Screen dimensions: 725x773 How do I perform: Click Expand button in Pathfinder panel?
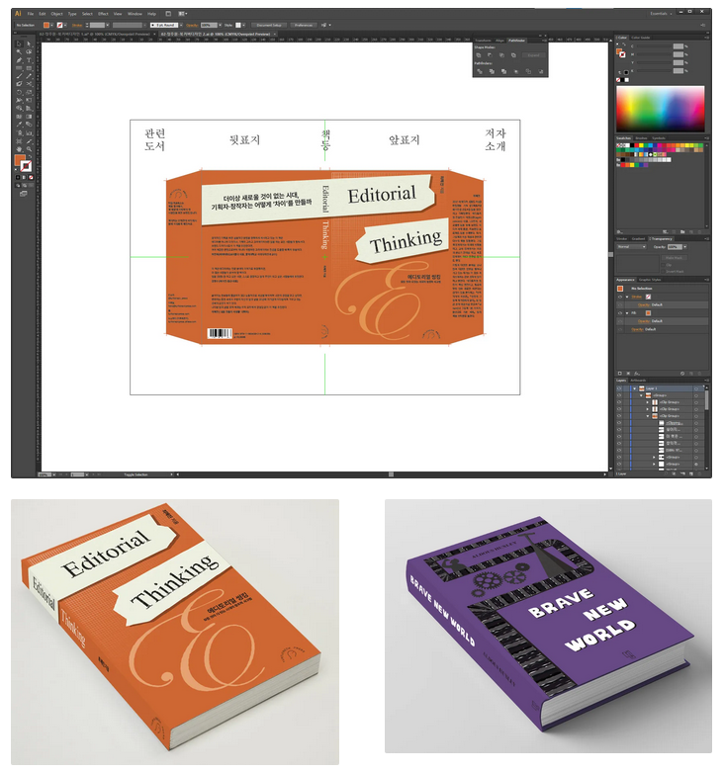pos(533,55)
